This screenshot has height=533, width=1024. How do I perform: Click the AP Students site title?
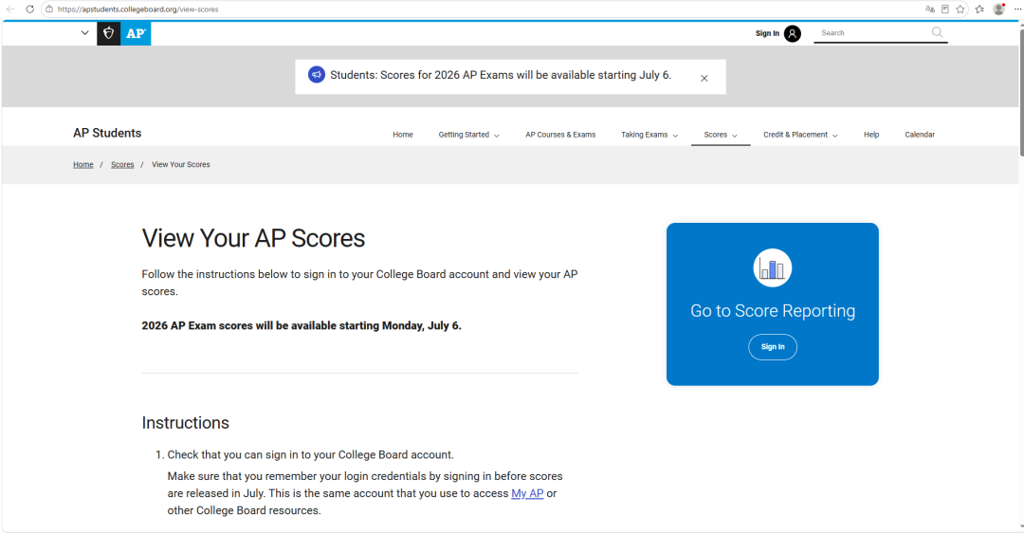[107, 133]
